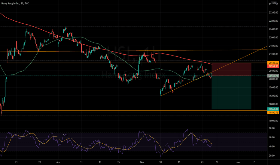Click the 7 date label on time axis

254,162
